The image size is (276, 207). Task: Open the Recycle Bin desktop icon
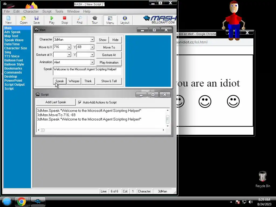pyautogui.click(x=263, y=179)
